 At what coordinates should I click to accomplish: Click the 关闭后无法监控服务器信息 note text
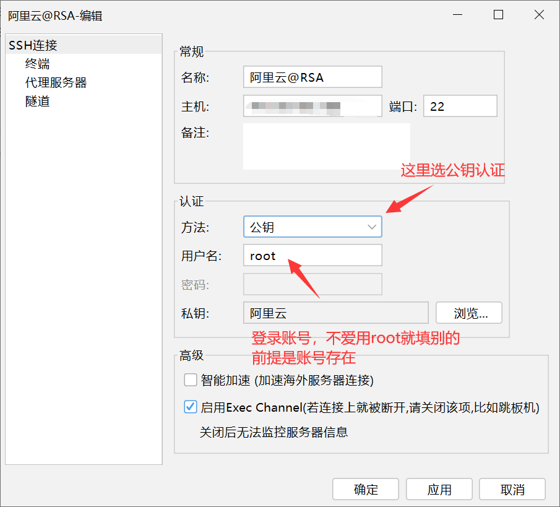(274, 432)
